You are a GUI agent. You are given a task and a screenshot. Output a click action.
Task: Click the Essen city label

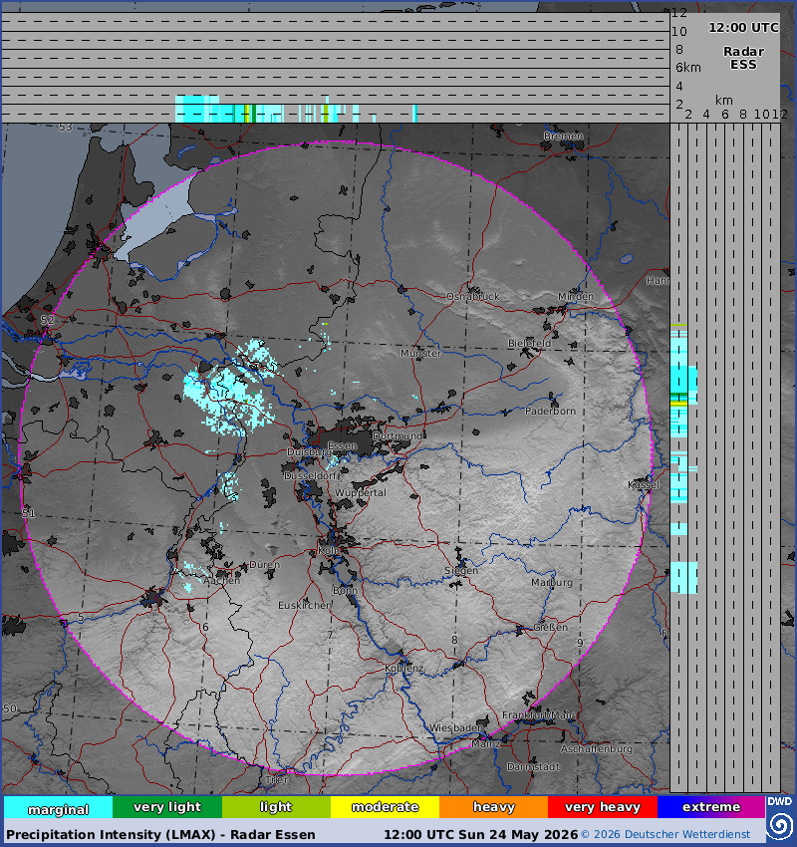click(343, 445)
